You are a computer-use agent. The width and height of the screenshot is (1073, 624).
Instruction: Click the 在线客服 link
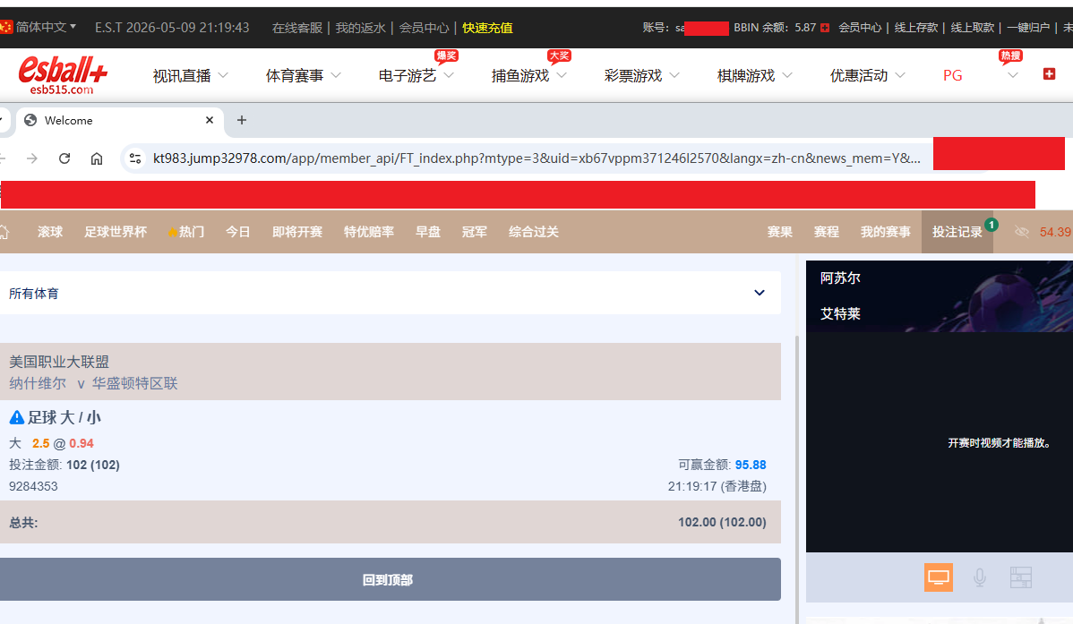297,28
